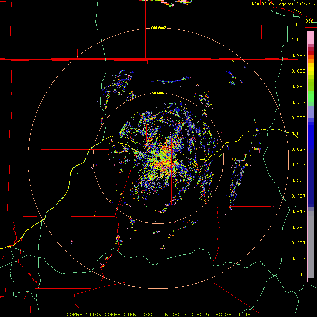Click the 0.520 scale value
Viewport: 317px width, 317px height.
pyautogui.click(x=298, y=181)
